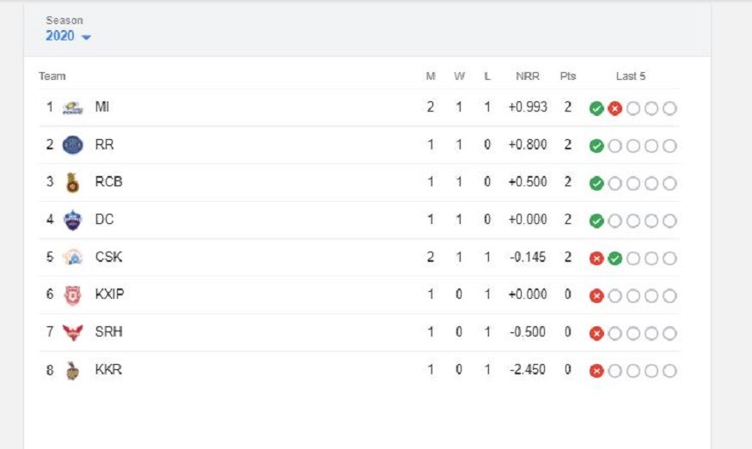Click the KXIP team logo

[73, 295]
